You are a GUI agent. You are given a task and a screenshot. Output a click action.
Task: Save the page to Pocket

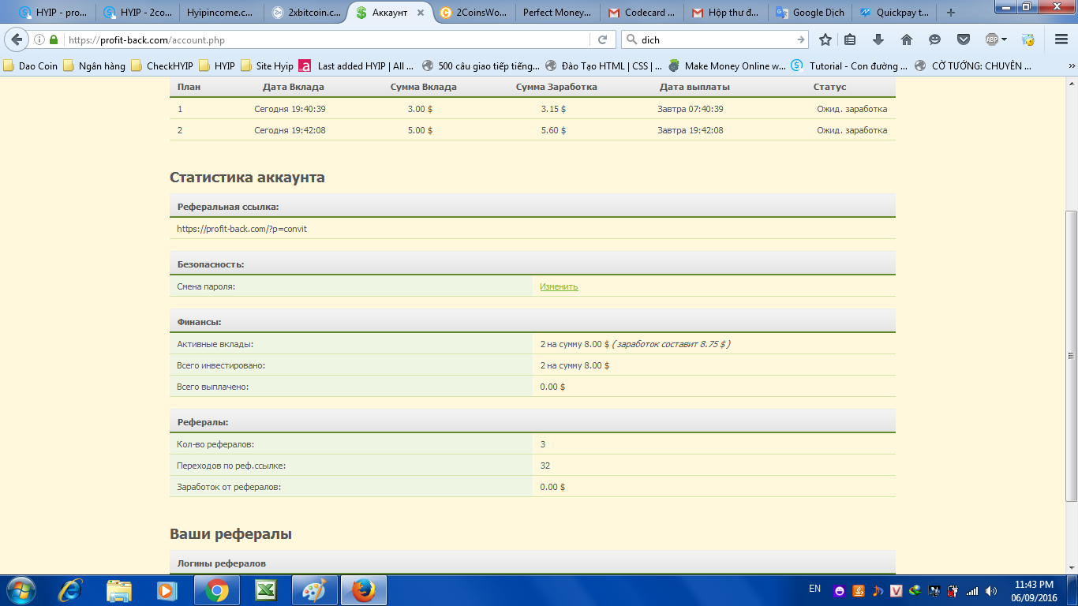(x=964, y=39)
